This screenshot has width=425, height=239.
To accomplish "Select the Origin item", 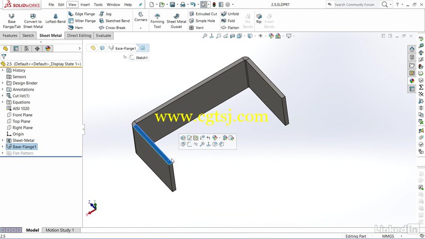I will 15,134.
